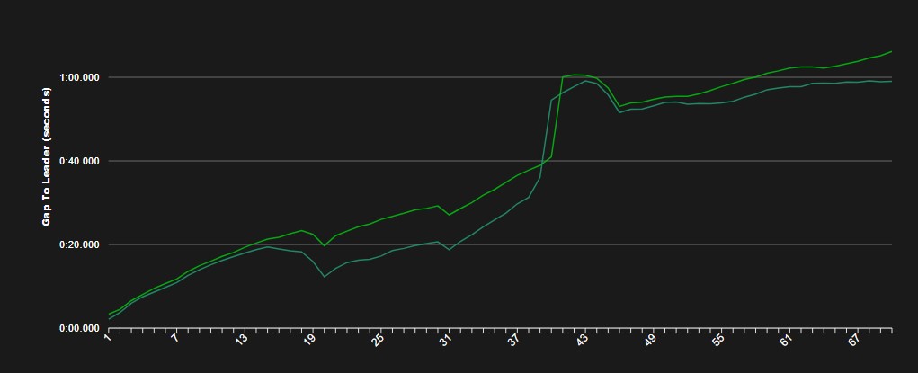
Task: Select lap 55 on the x-axis
Action: pos(717,339)
